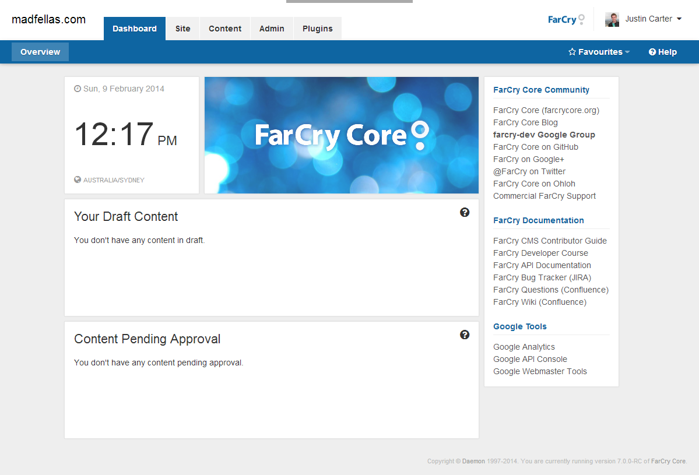Open the Site tab
This screenshot has width=699, height=475.
point(183,29)
